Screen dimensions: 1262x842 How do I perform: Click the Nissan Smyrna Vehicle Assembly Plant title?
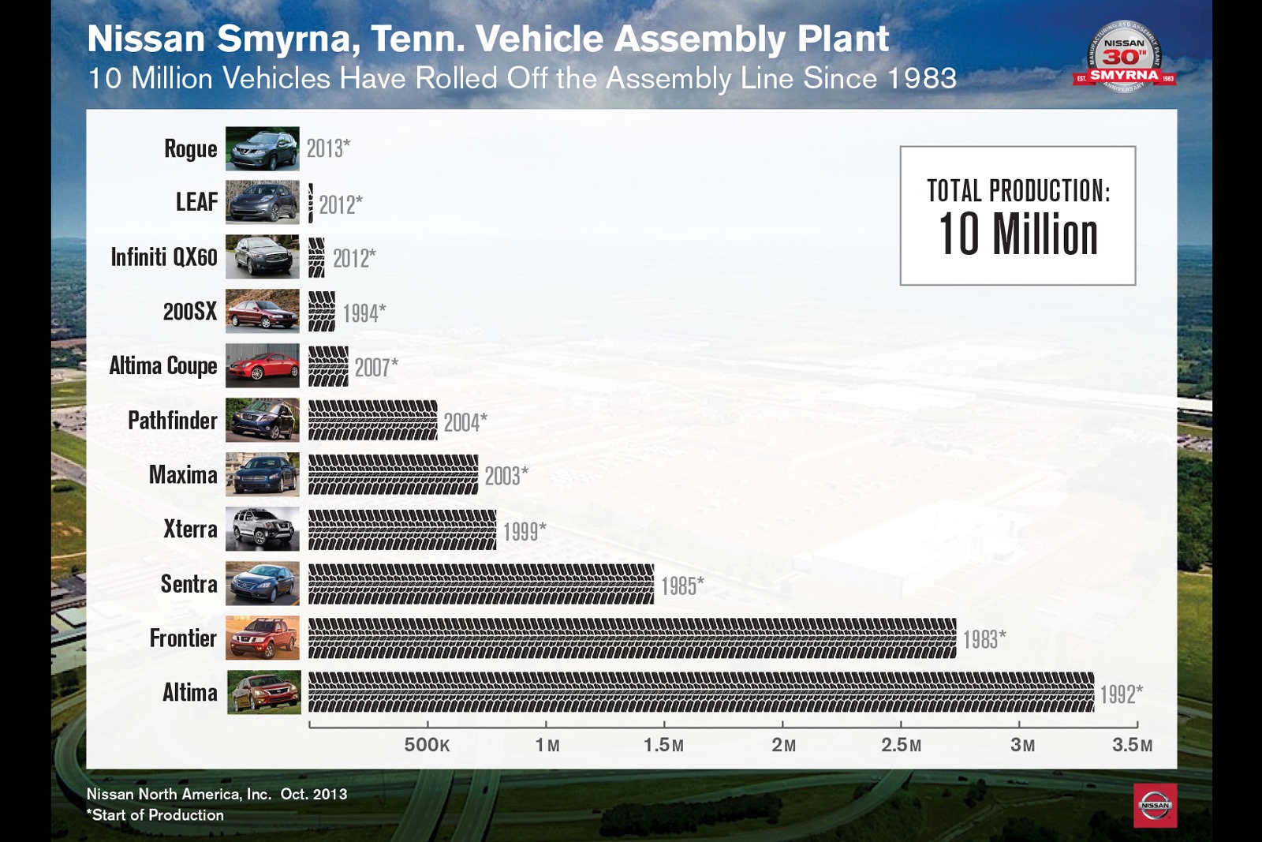coord(488,39)
